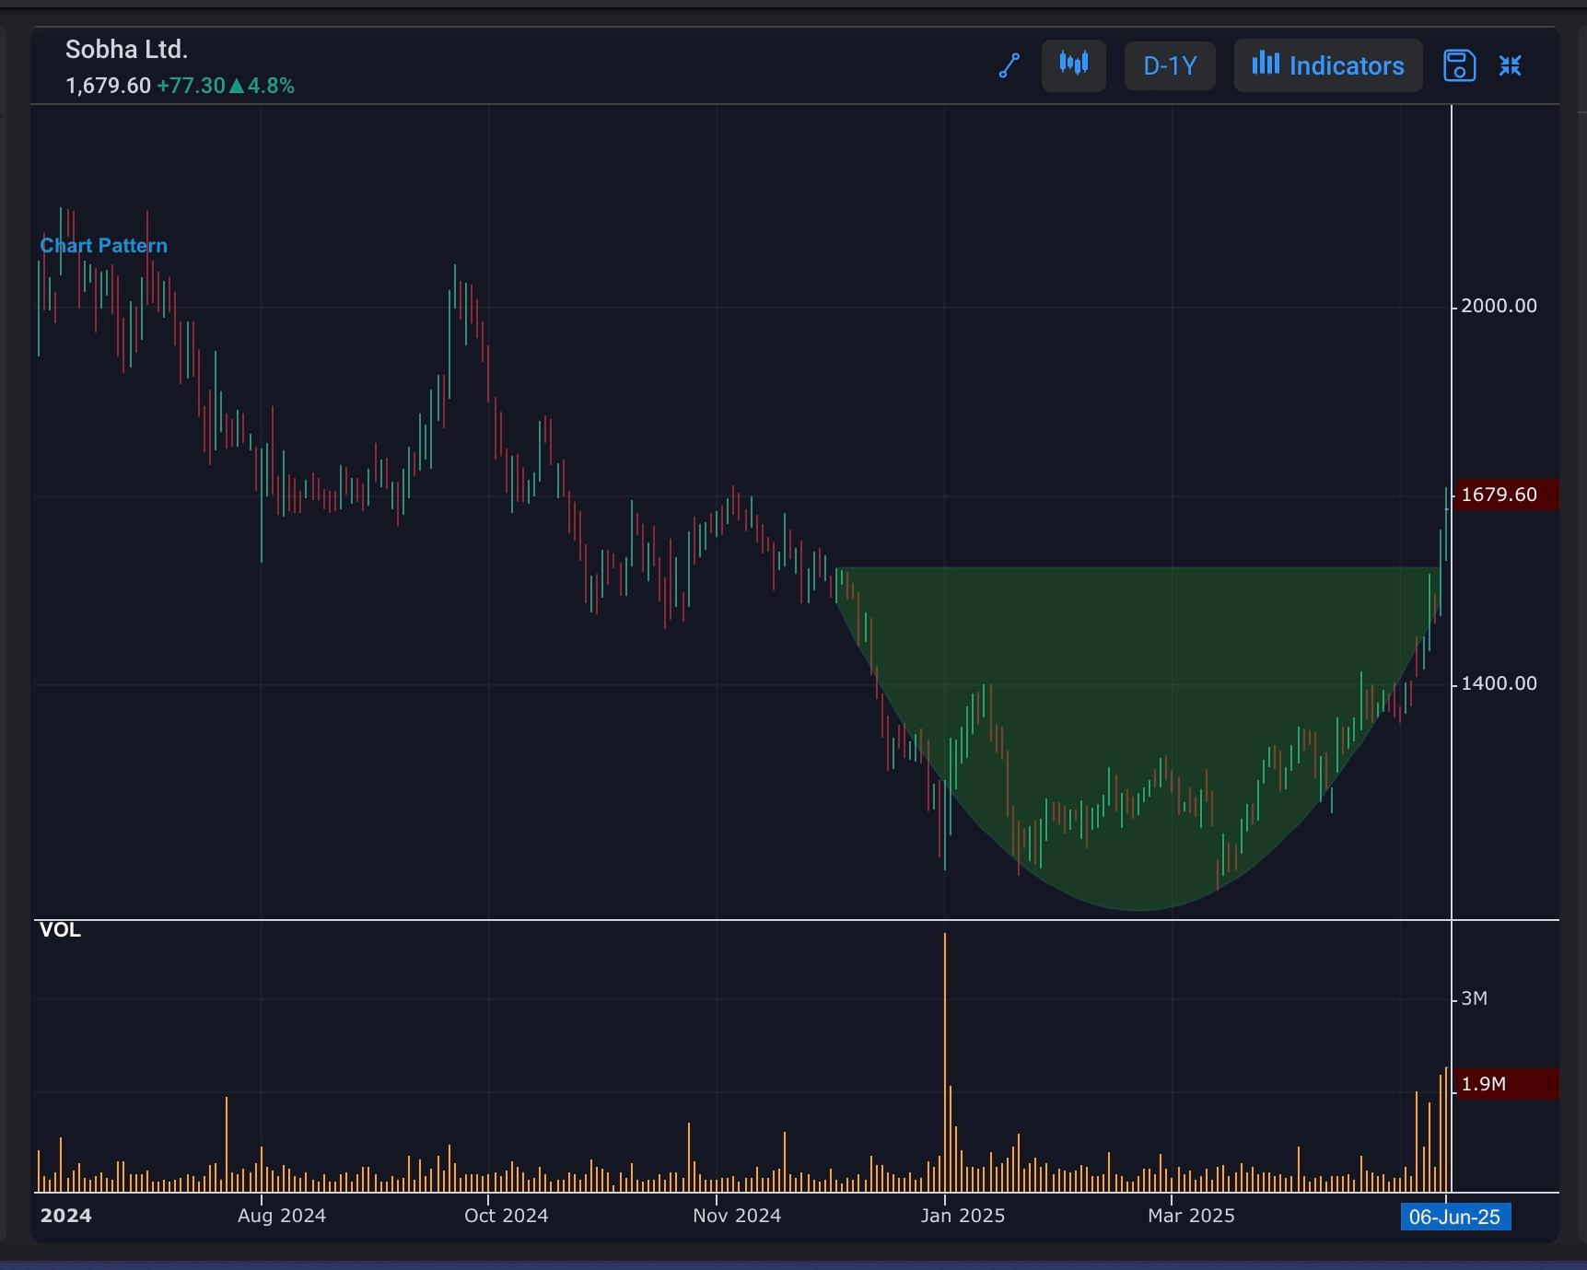The image size is (1587, 1270).
Task: Click the Nov 2024 time axis label
Action: pyautogui.click(x=737, y=1216)
